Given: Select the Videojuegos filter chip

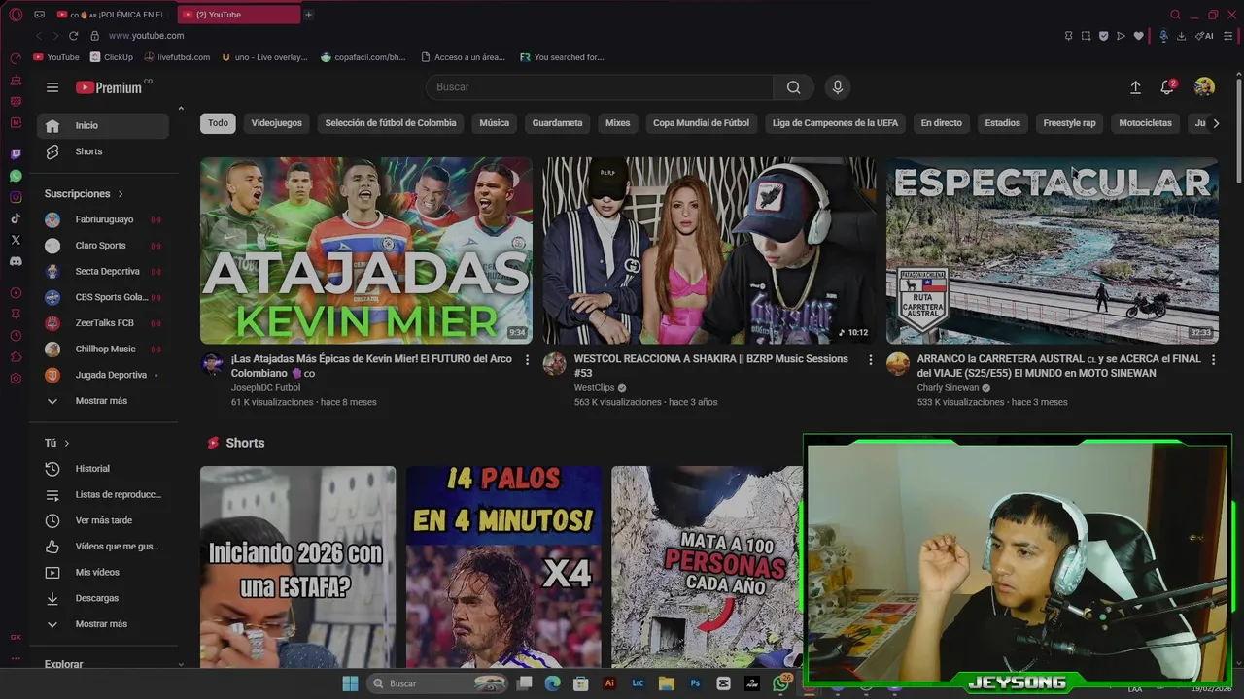Looking at the screenshot, I should [x=277, y=123].
